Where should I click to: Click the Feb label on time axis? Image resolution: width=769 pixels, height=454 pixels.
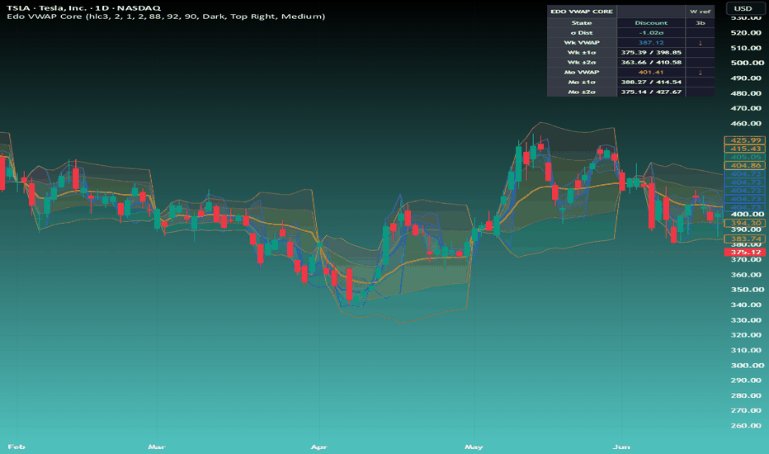coord(17,447)
